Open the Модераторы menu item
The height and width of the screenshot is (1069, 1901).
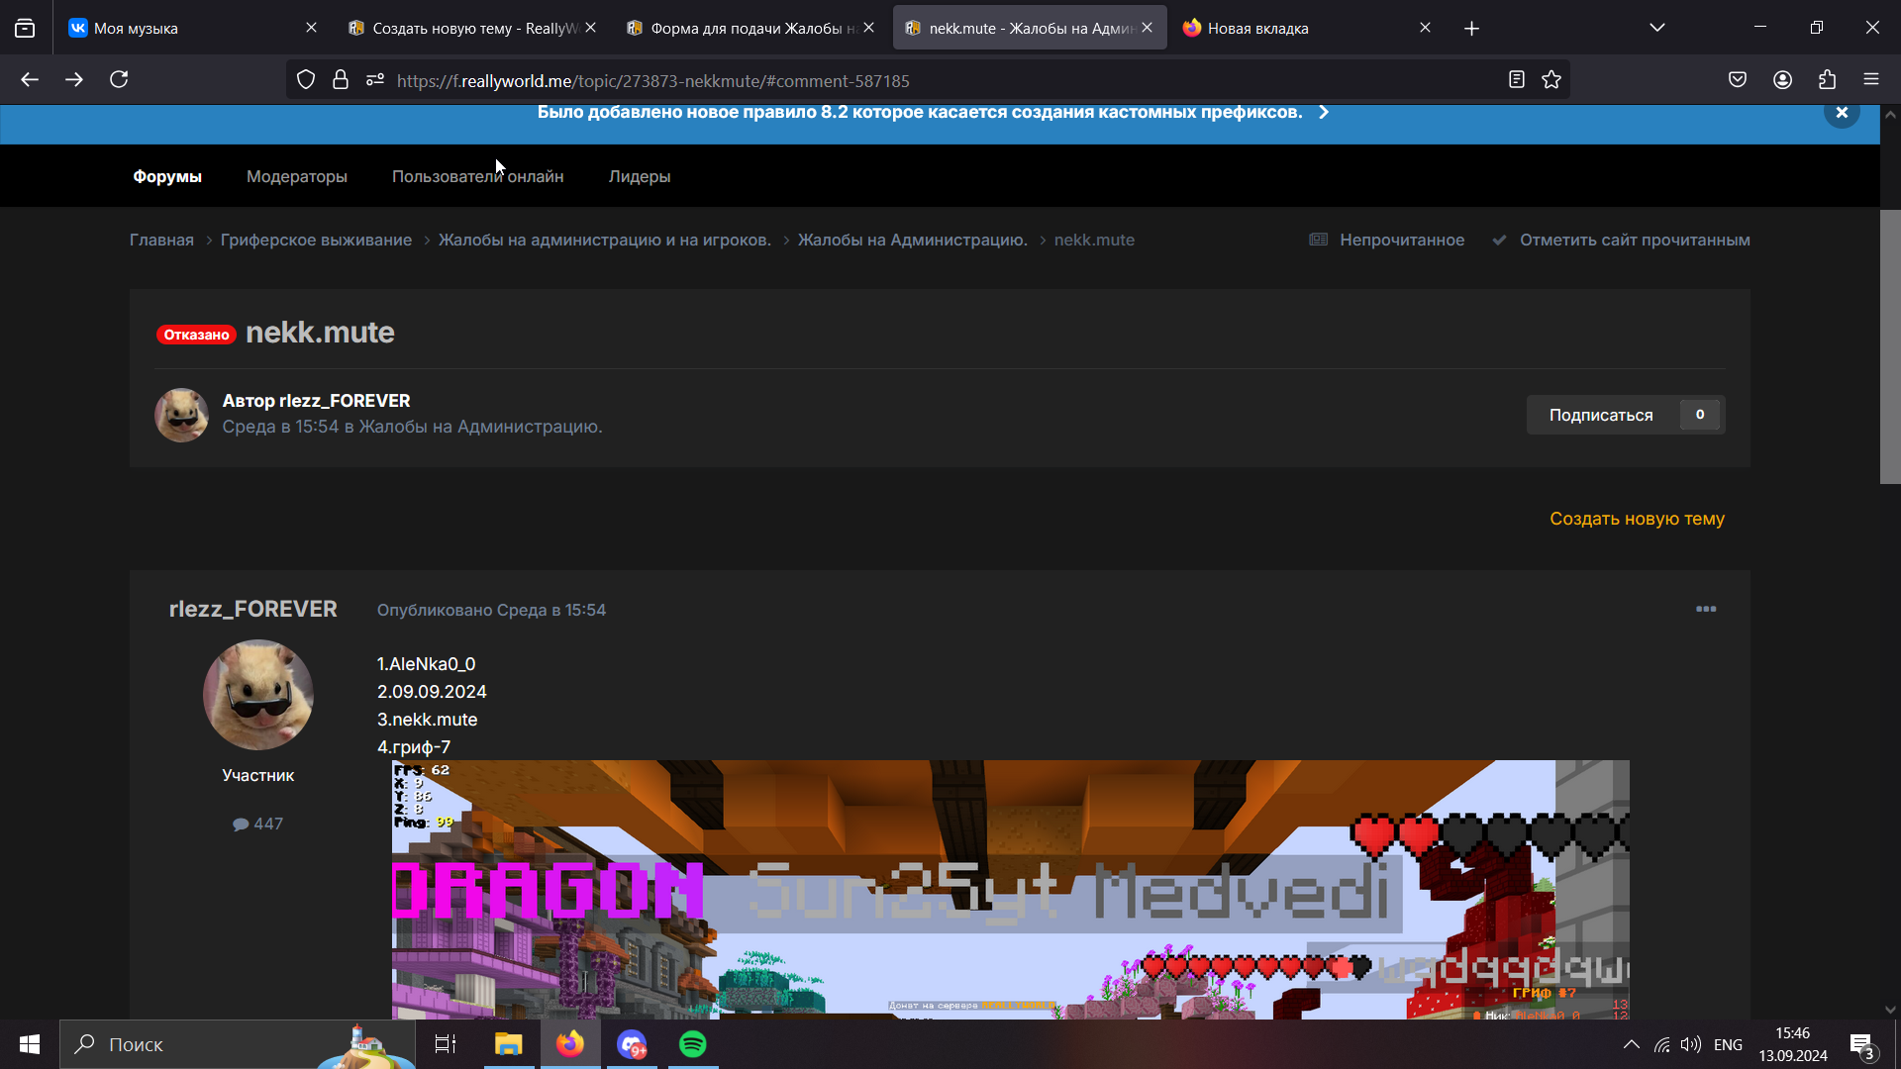click(297, 176)
